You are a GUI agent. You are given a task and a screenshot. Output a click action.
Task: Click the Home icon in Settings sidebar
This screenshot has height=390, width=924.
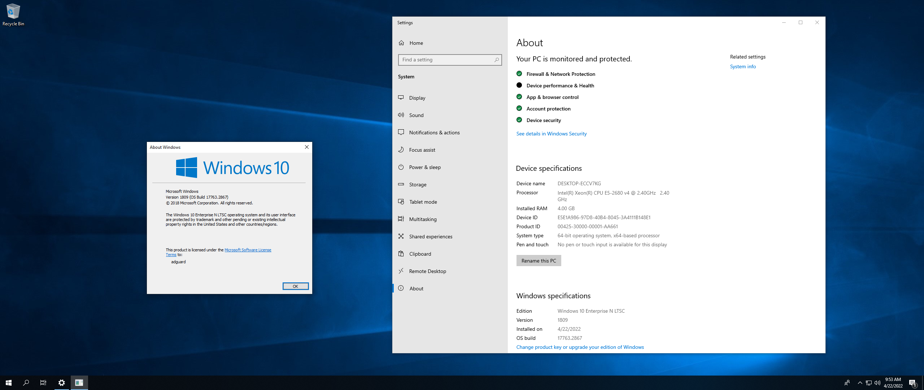(401, 43)
